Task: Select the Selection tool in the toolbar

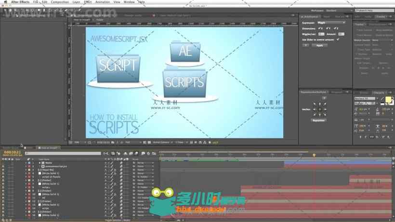Action: 5,10
